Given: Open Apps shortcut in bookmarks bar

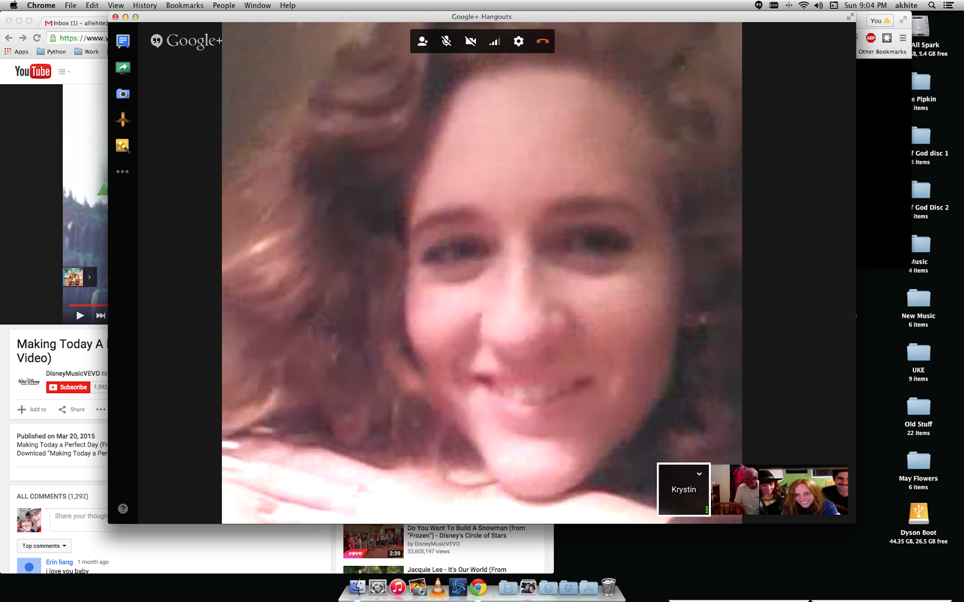Looking at the screenshot, I should pos(16,52).
